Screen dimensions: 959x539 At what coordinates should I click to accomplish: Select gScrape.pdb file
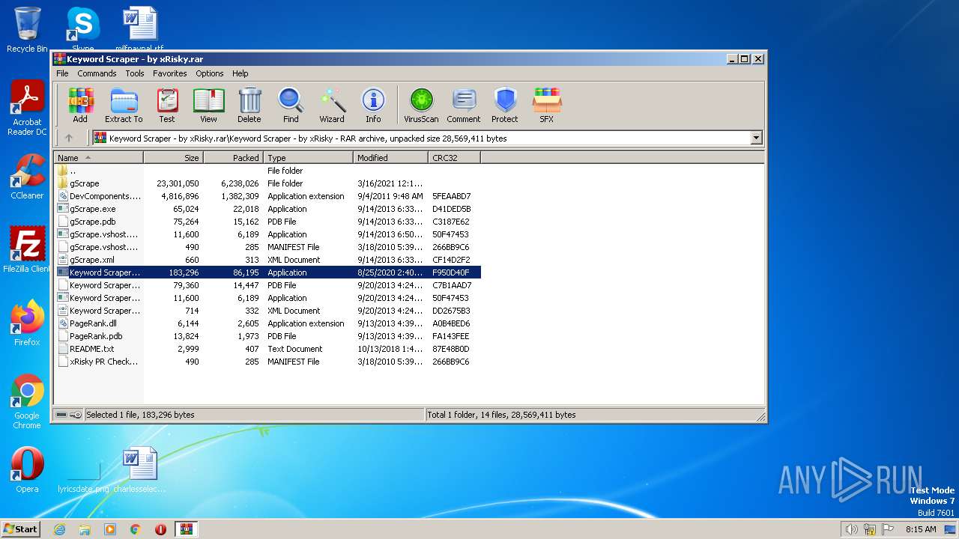tap(267, 222)
